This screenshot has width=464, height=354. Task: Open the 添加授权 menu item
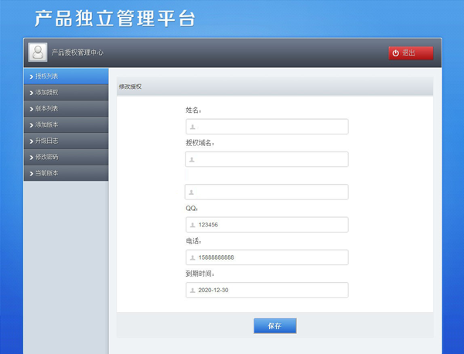66,93
